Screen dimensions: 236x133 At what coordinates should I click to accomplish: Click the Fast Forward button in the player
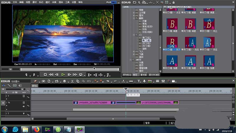pyautogui.click(x=75, y=75)
